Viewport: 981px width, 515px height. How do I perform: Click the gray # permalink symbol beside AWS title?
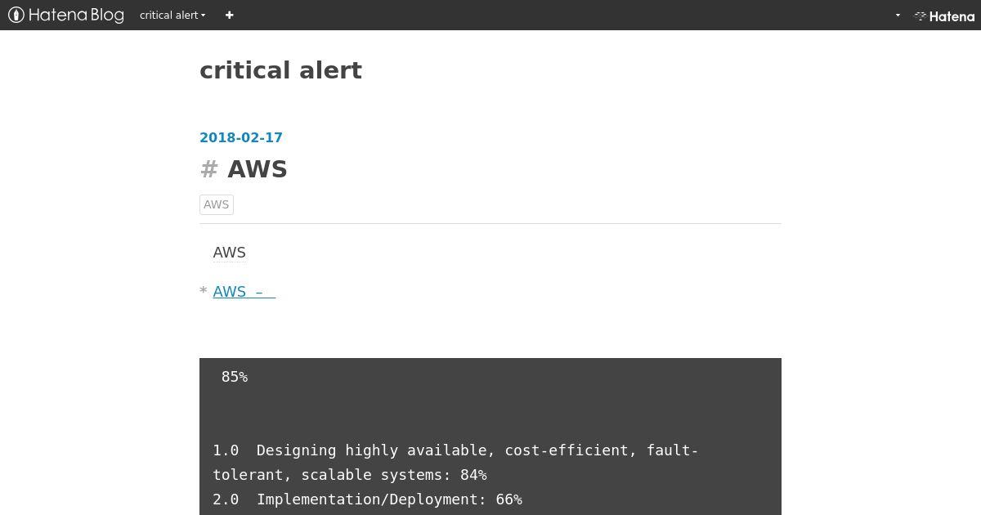coord(209,169)
